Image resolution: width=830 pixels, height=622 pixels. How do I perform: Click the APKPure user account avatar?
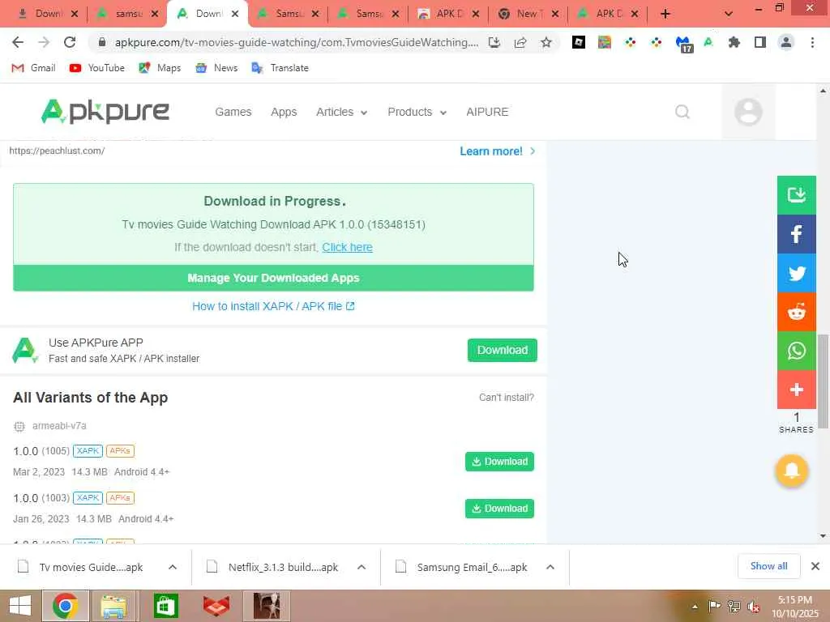(748, 112)
